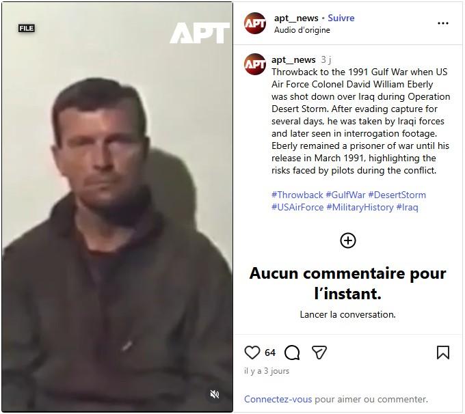Open the #GulfWar hashtag
Image resolution: width=465 pixels, height=414 pixels.
coord(345,195)
